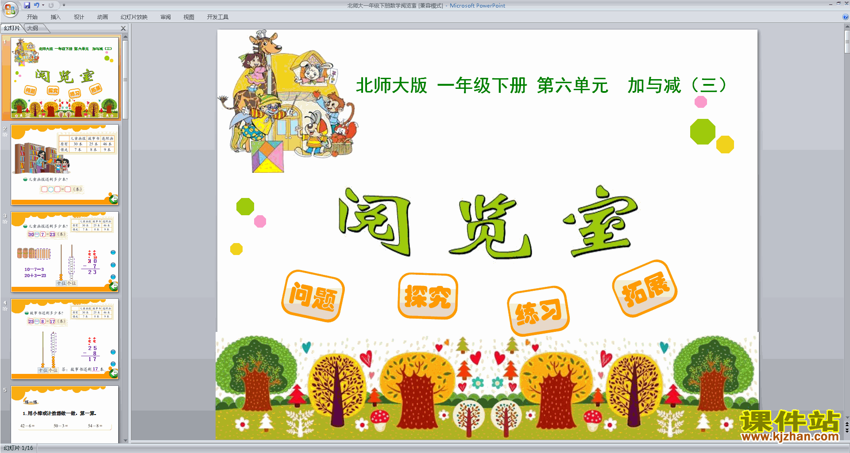Select the large green octagon shape
This screenshot has height=453, width=850.
coord(703,132)
